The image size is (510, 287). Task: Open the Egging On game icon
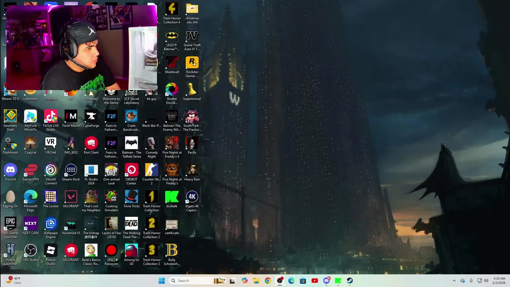point(10,199)
